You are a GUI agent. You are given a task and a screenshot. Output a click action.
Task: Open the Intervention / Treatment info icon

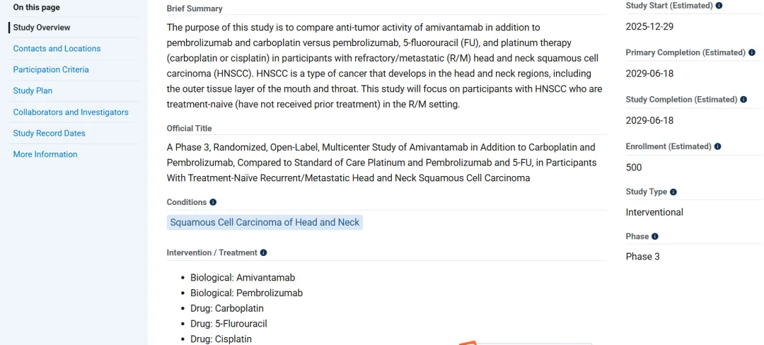point(264,252)
